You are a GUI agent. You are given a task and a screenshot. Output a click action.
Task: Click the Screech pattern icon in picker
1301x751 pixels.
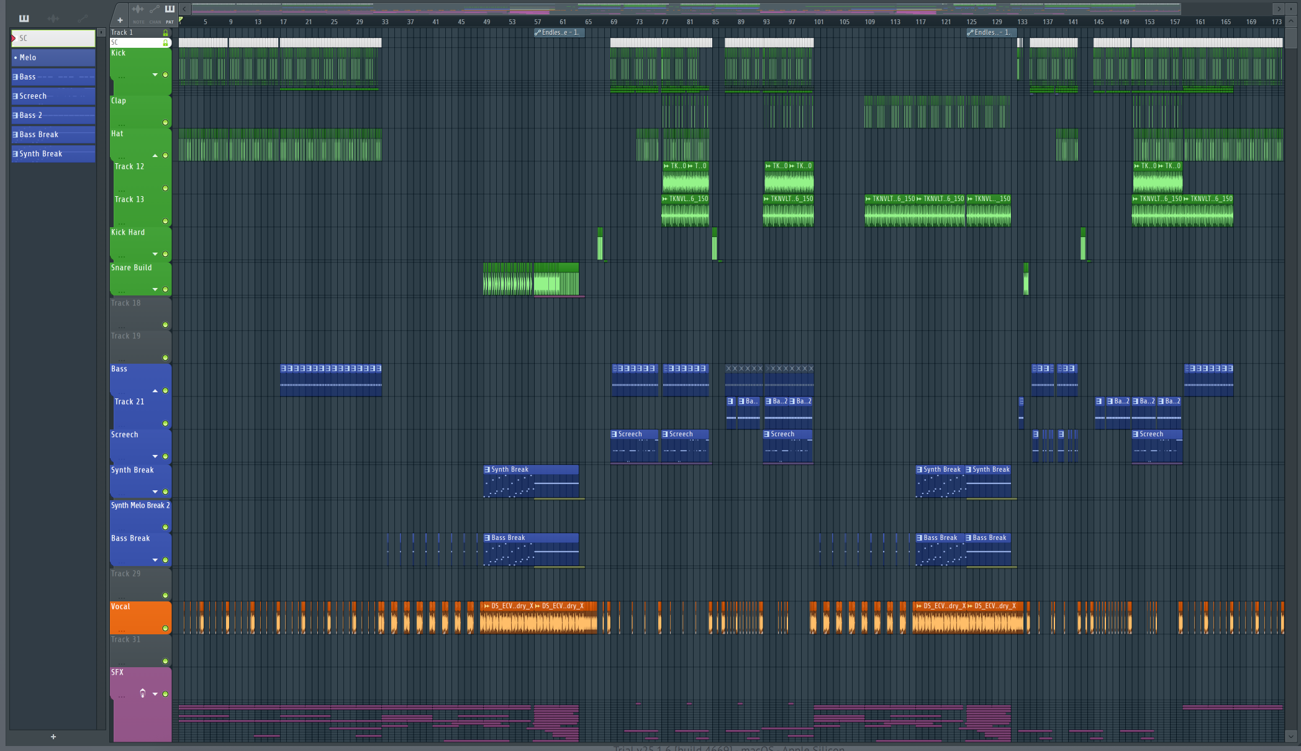coord(16,96)
